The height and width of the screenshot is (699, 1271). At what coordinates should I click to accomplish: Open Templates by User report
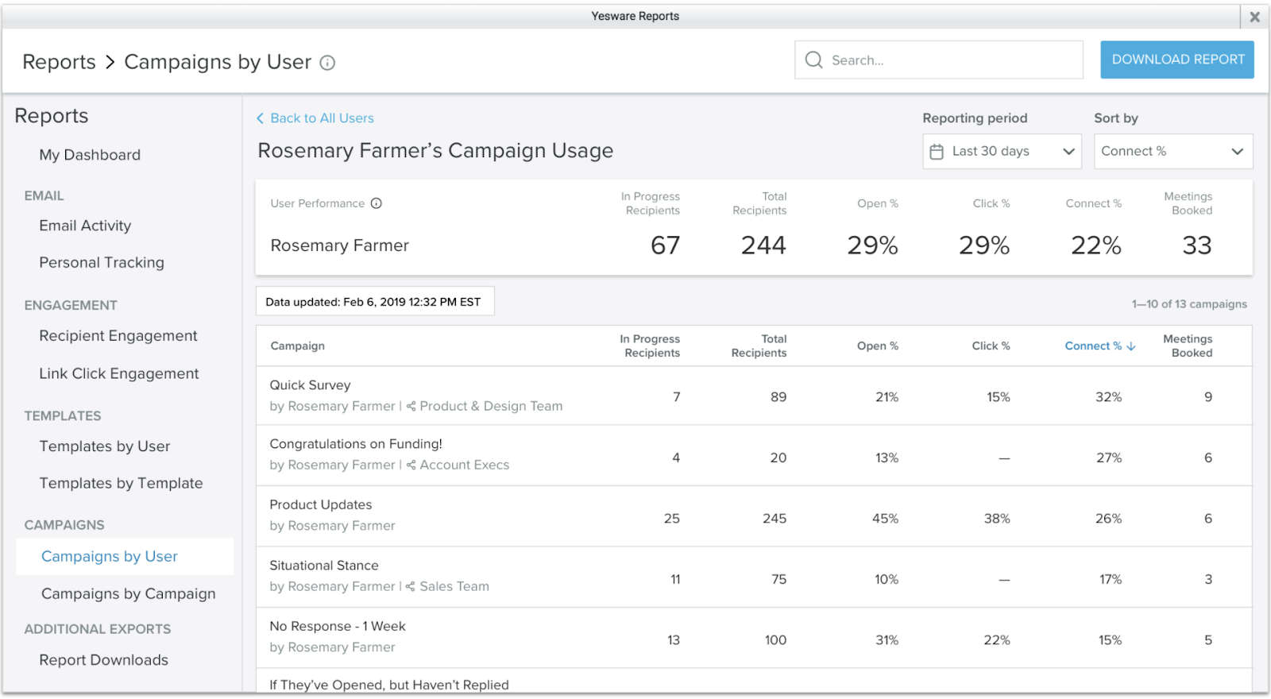(x=105, y=446)
